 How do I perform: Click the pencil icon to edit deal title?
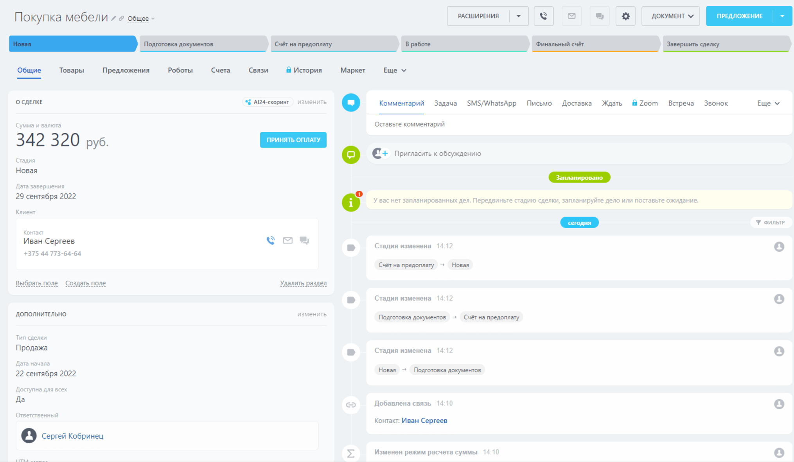click(113, 18)
